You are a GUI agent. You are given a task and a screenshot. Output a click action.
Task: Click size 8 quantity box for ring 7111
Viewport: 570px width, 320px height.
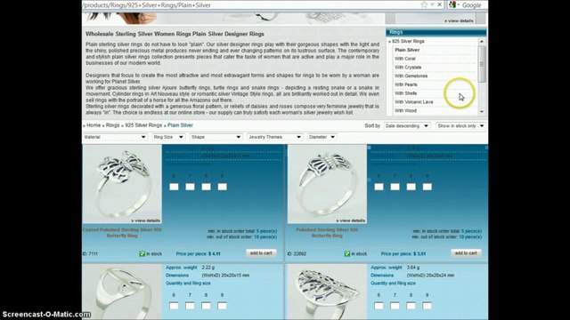coord(206,187)
